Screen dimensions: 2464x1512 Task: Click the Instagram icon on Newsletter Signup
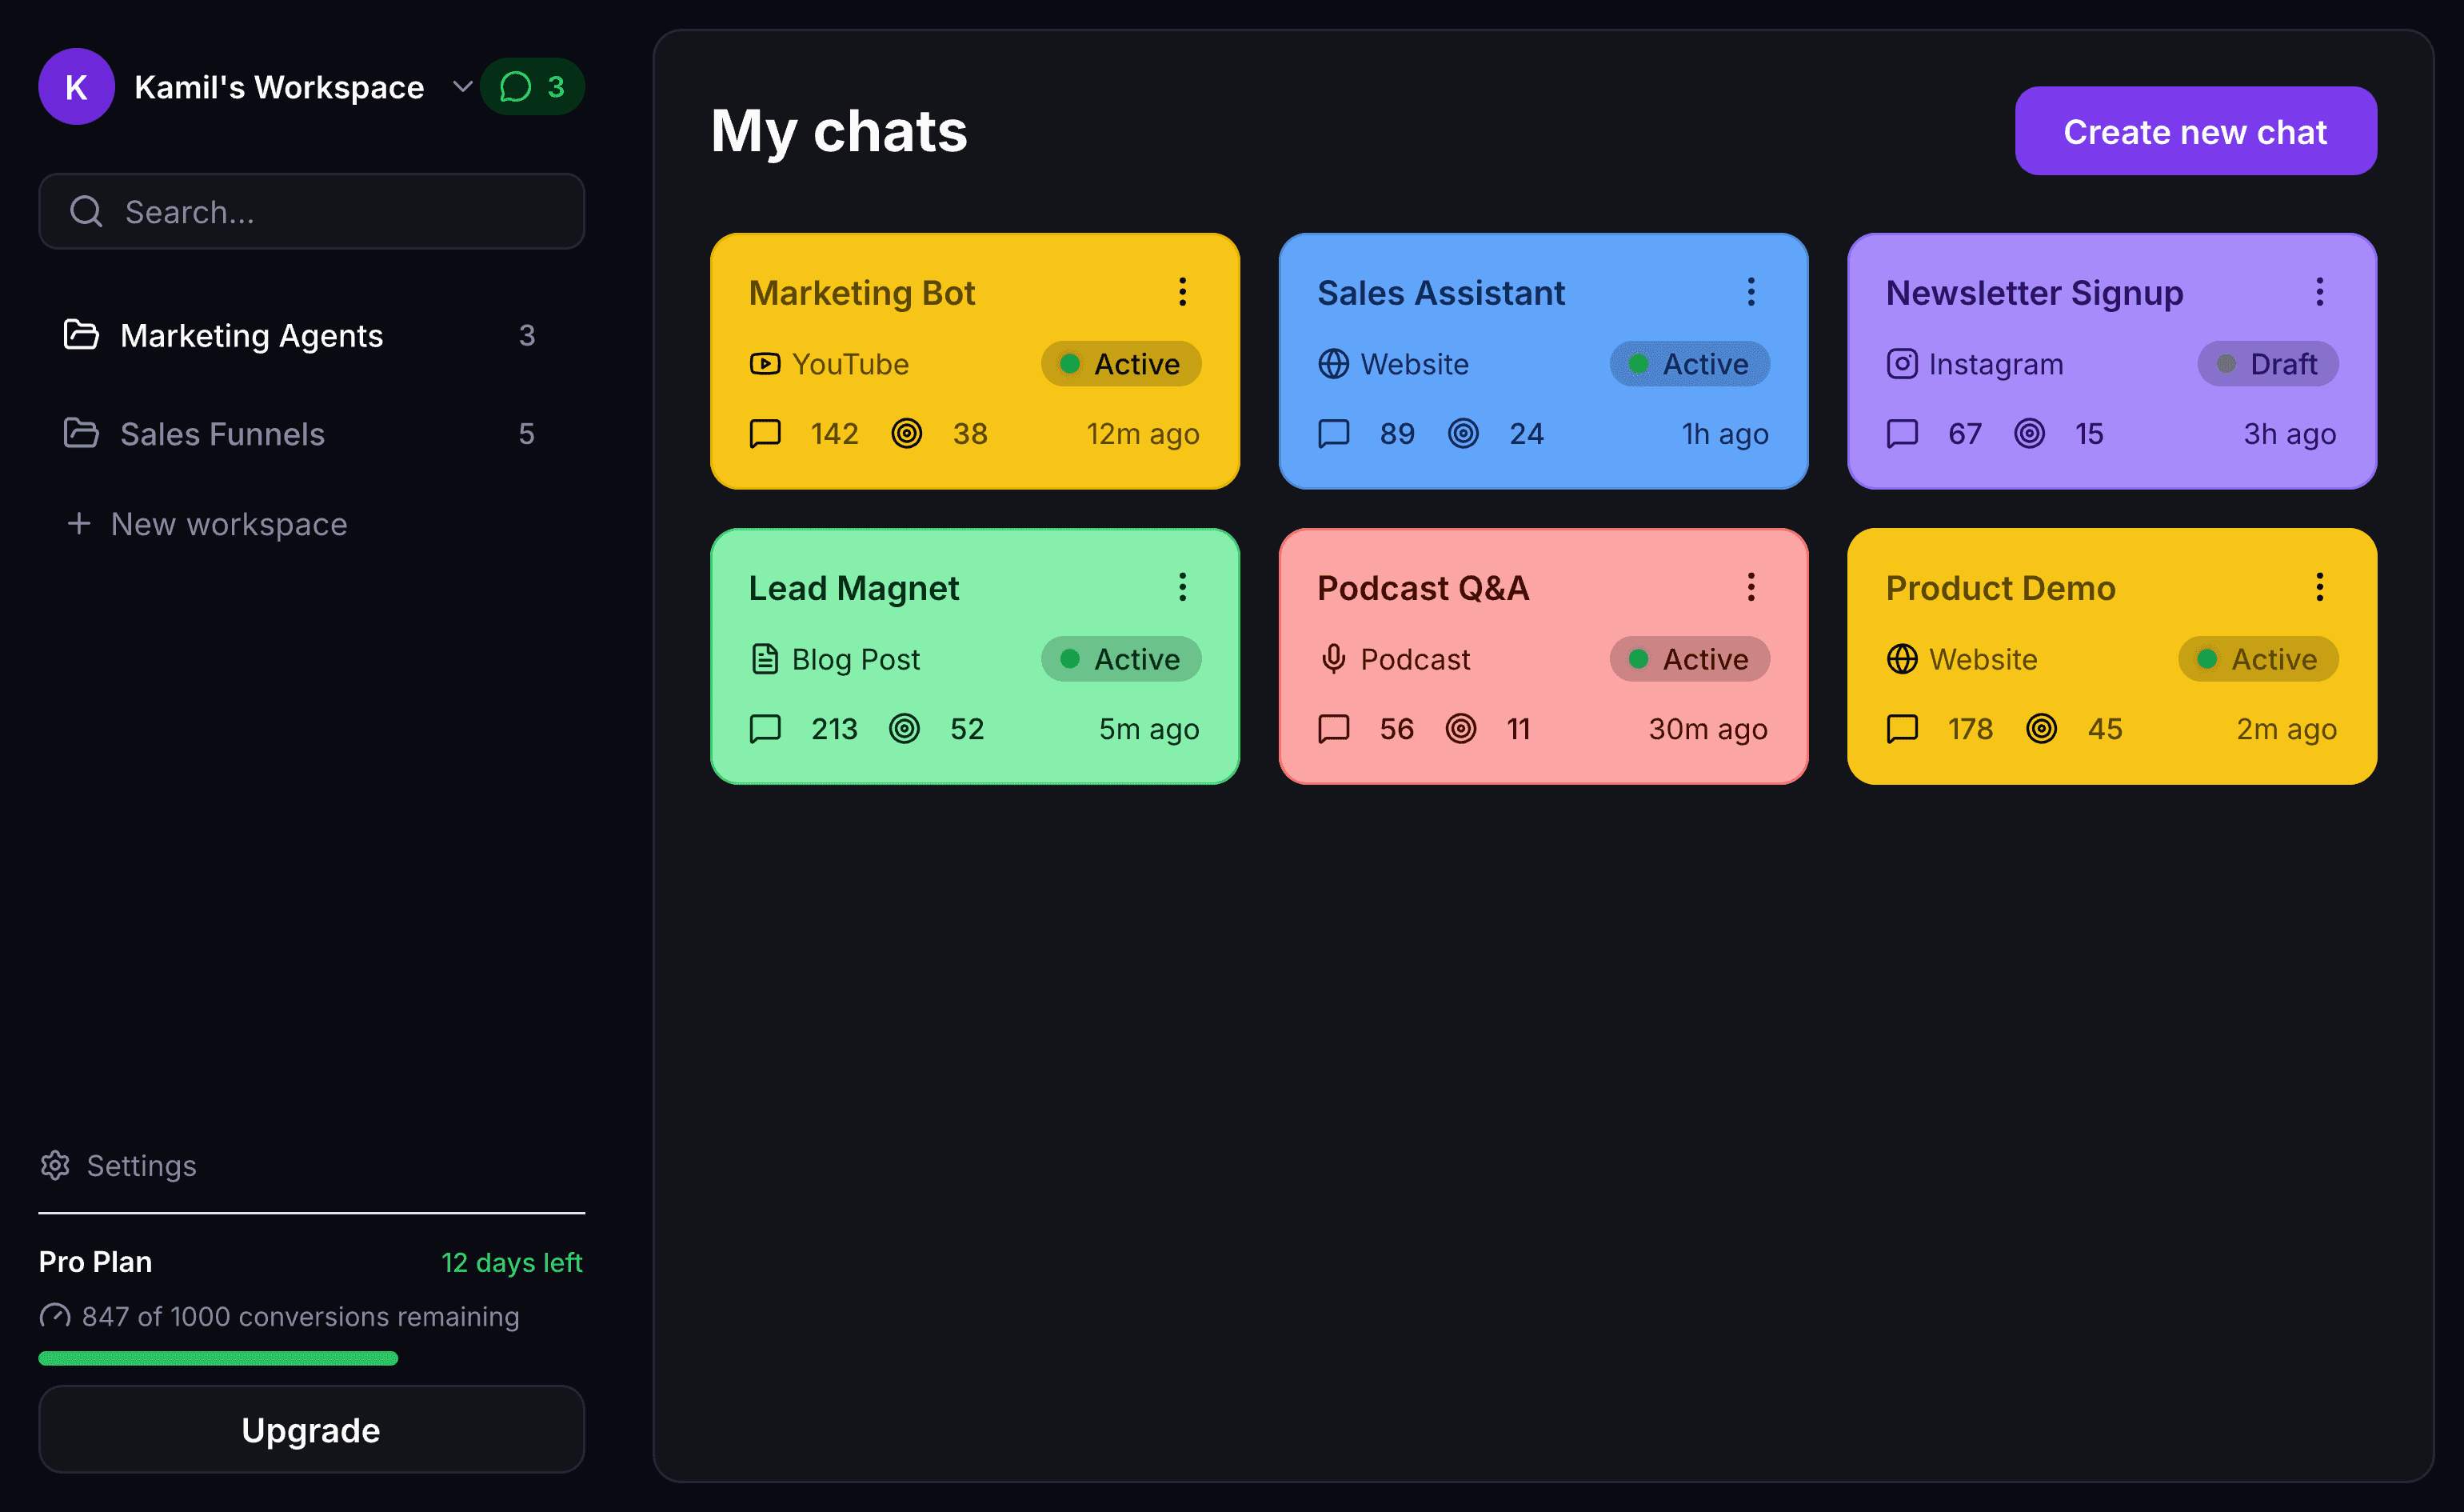coord(1903,364)
